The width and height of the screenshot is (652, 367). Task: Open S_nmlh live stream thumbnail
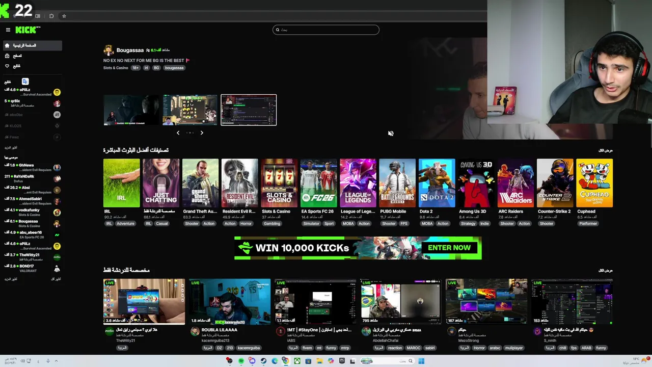click(572, 301)
